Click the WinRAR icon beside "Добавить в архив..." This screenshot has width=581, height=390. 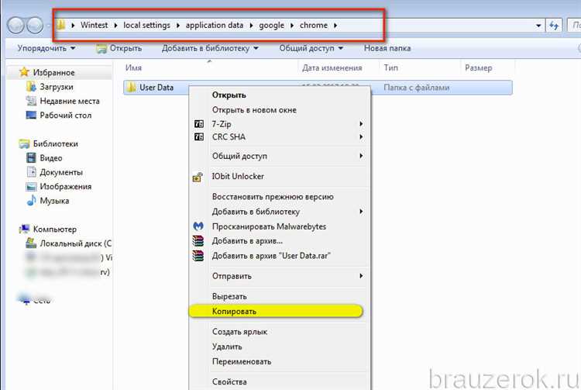198,241
